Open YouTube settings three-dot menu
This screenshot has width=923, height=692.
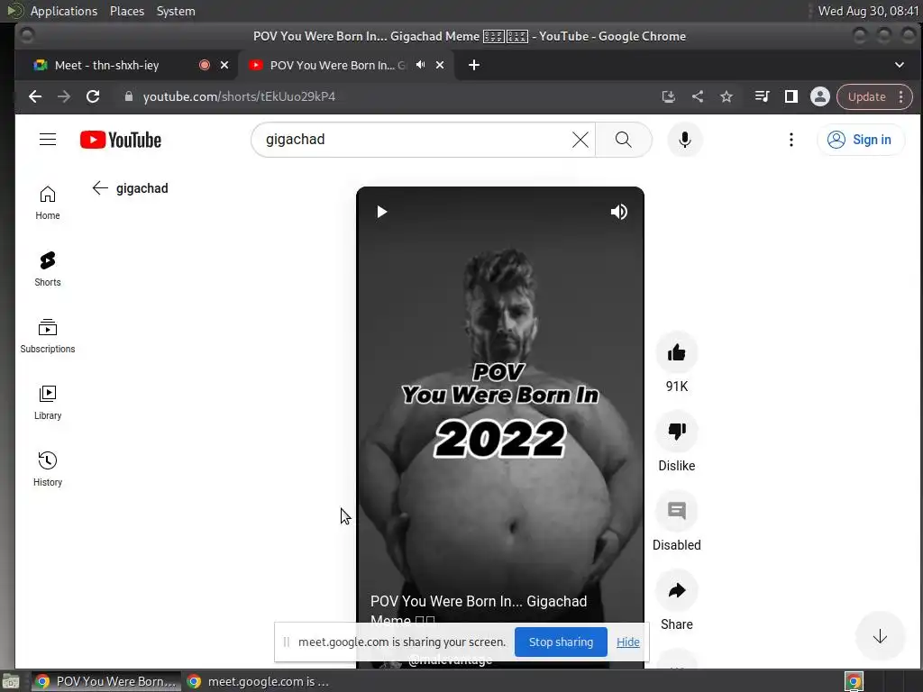point(791,140)
